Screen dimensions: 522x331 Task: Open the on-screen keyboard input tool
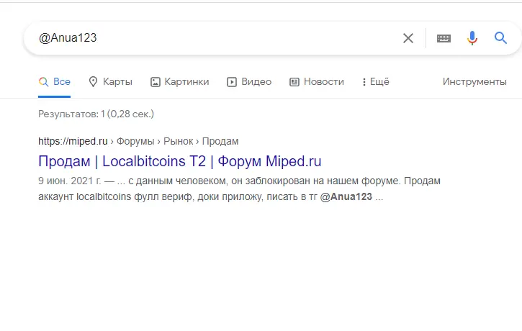click(444, 39)
